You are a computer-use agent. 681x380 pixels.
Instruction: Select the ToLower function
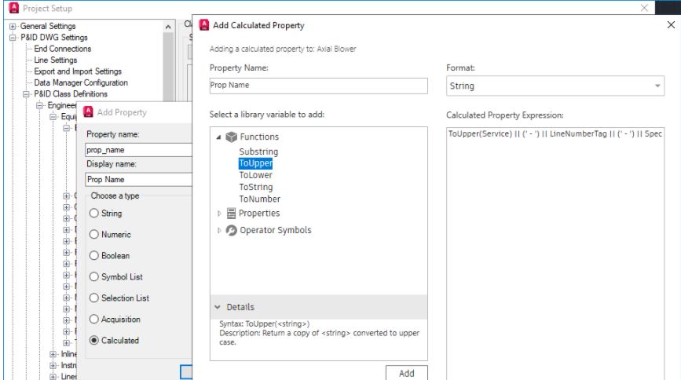pyautogui.click(x=256, y=175)
